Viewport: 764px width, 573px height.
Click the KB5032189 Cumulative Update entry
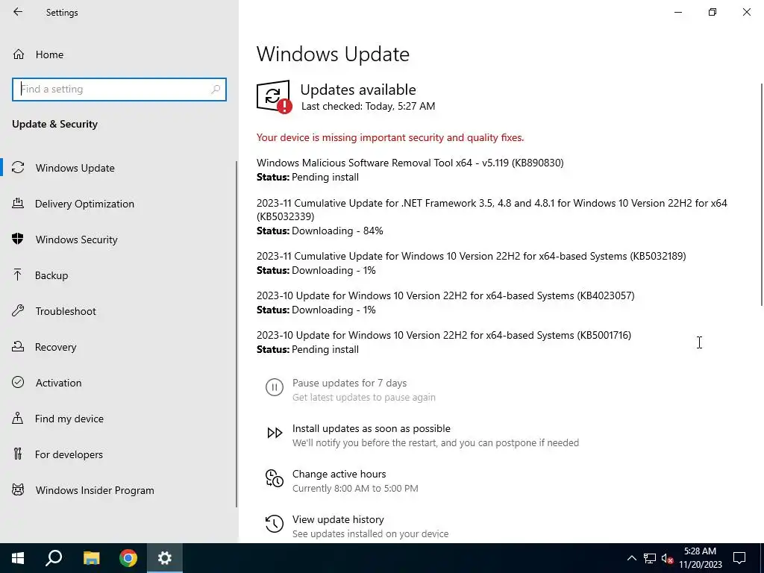[x=472, y=263]
